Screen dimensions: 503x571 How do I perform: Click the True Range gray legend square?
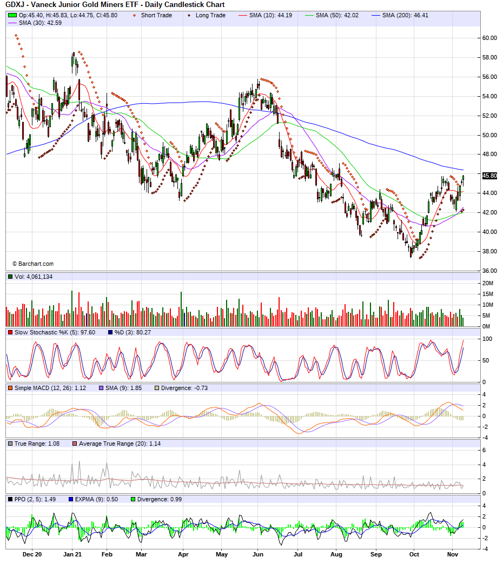[x=10, y=444]
